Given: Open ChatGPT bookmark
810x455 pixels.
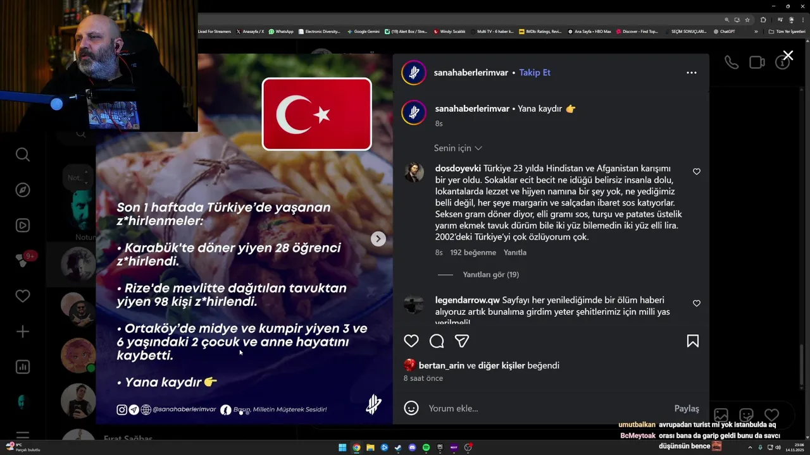Looking at the screenshot, I should pyautogui.click(x=724, y=32).
